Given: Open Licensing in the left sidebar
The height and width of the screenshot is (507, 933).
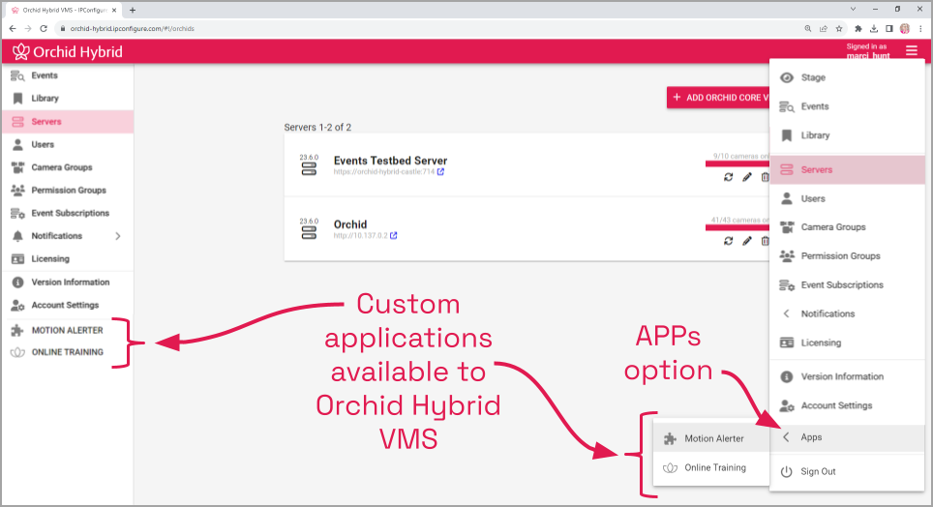Looking at the screenshot, I should [67, 259].
